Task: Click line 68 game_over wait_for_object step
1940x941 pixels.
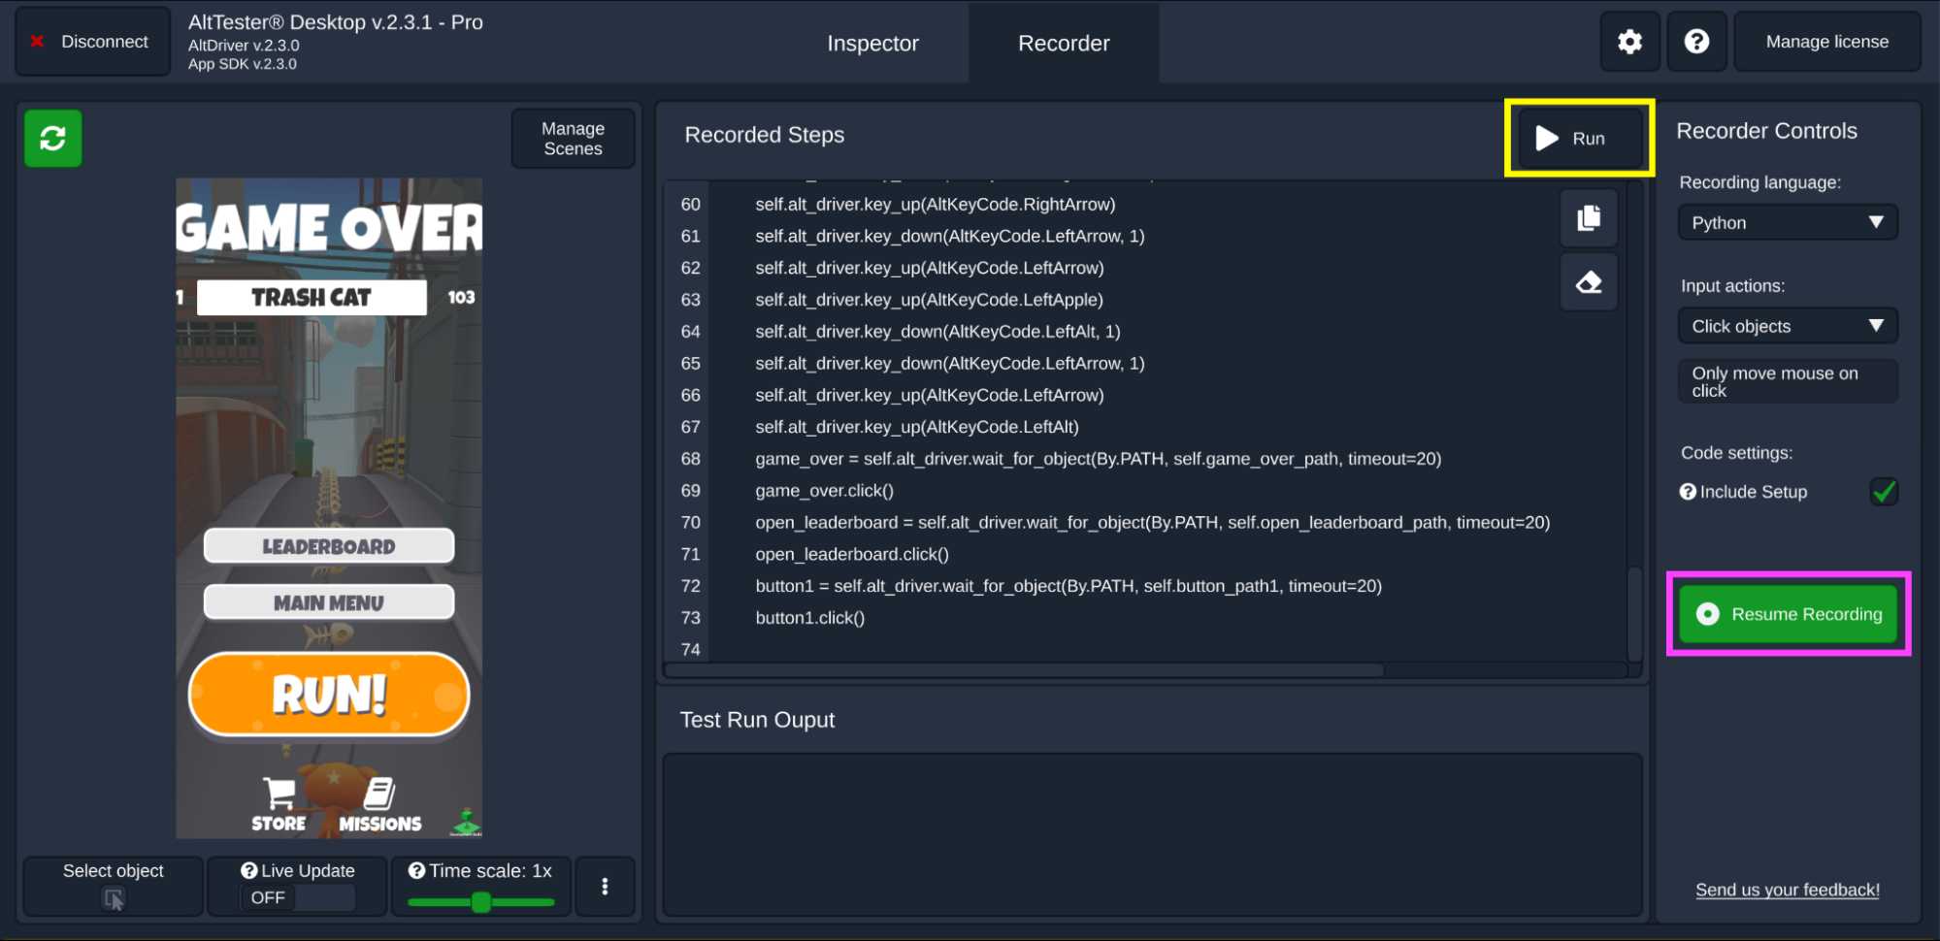Action: 1098,459
